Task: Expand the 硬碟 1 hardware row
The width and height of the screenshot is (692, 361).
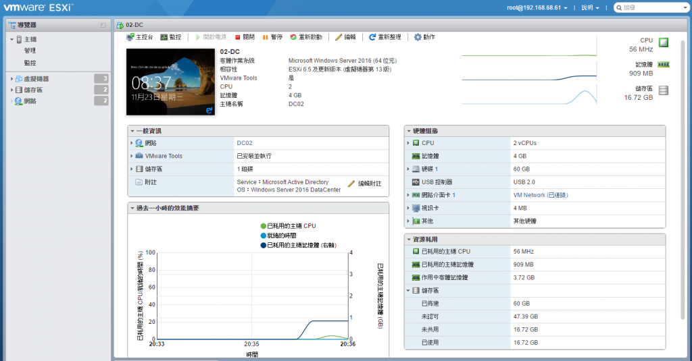Action: pyautogui.click(x=408, y=169)
